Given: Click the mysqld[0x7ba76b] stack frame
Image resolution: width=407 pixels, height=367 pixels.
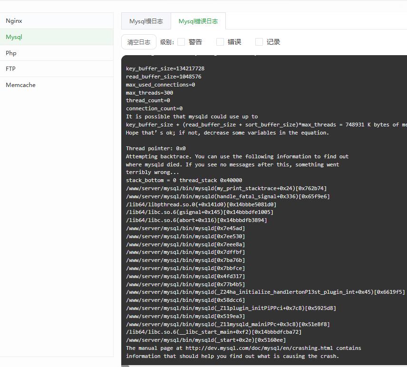Looking at the screenshot, I should 185,261.
